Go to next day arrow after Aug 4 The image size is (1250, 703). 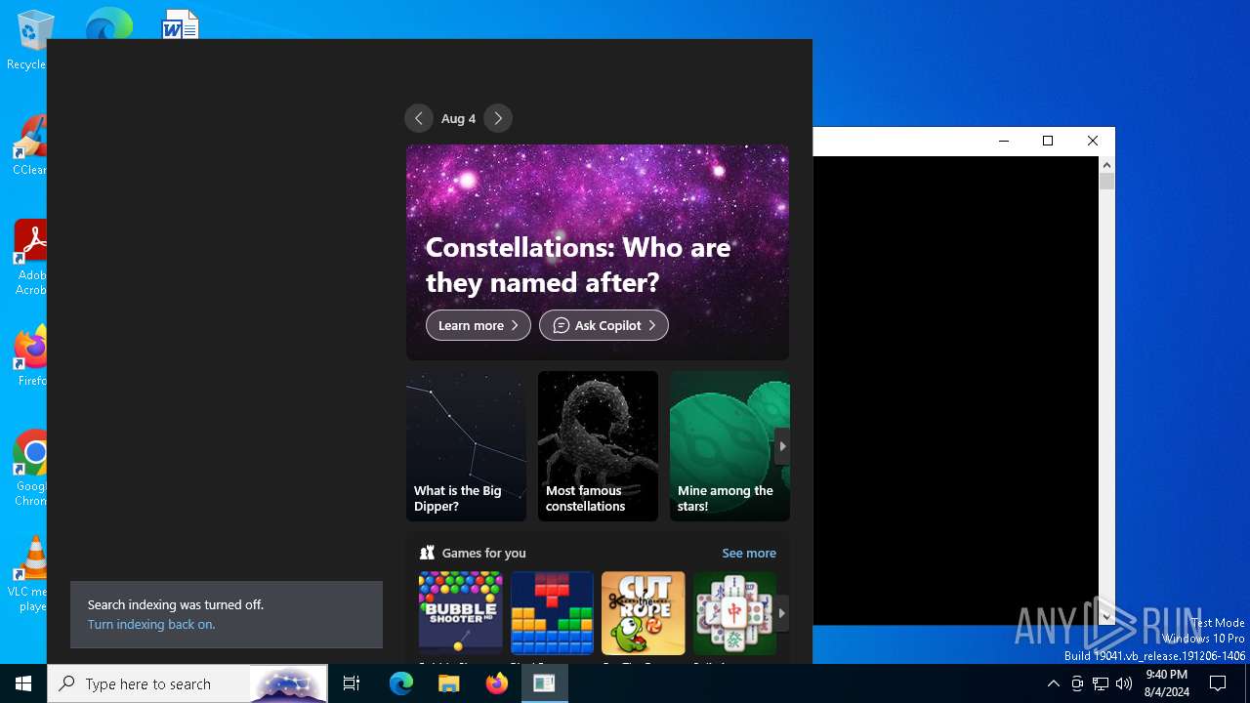pos(498,118)
